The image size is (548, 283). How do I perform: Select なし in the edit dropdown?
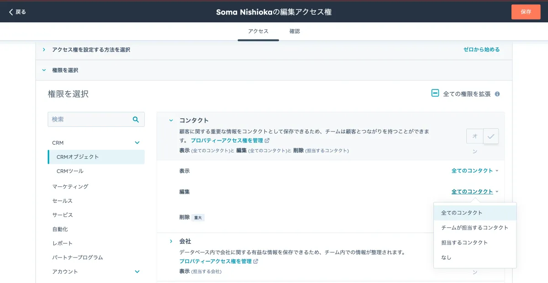446,257
